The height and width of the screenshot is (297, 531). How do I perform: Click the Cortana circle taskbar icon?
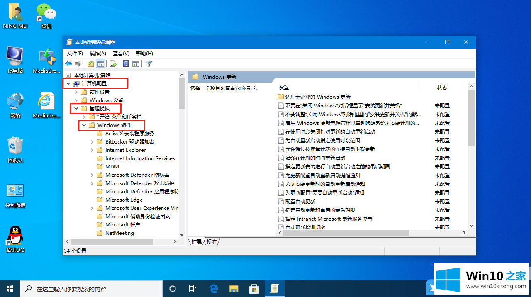[173, 288]
